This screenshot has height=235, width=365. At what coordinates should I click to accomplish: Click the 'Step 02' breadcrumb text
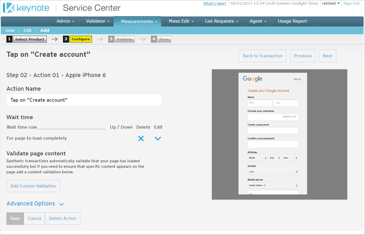17,75
